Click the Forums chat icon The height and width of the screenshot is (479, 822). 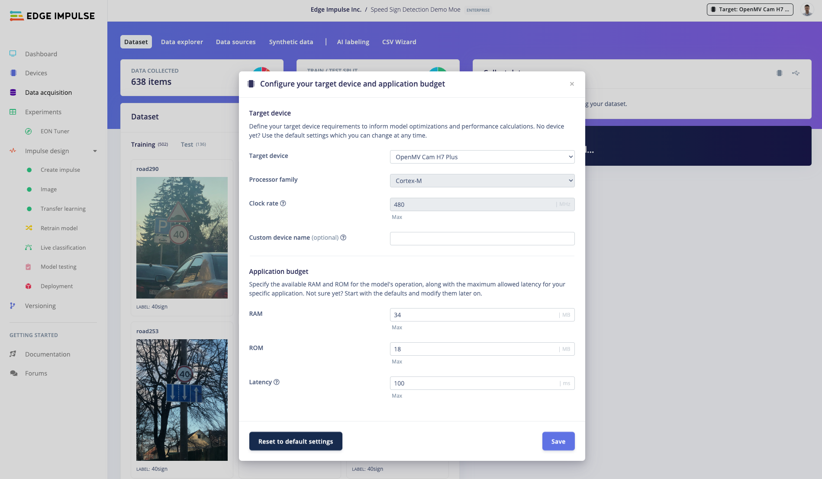[14, 373]
